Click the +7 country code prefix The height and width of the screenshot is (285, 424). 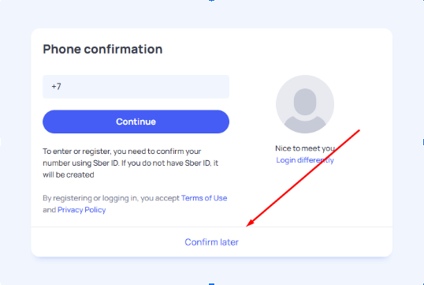pyautogui.click(x=56, y=86)
